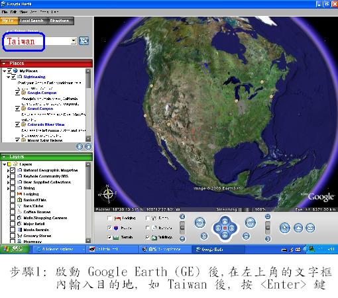Image resolution: width=338 pixels, height=298 pixels.
Task: Click the Grocery Stores cart icon
Action: click(19, 236)
